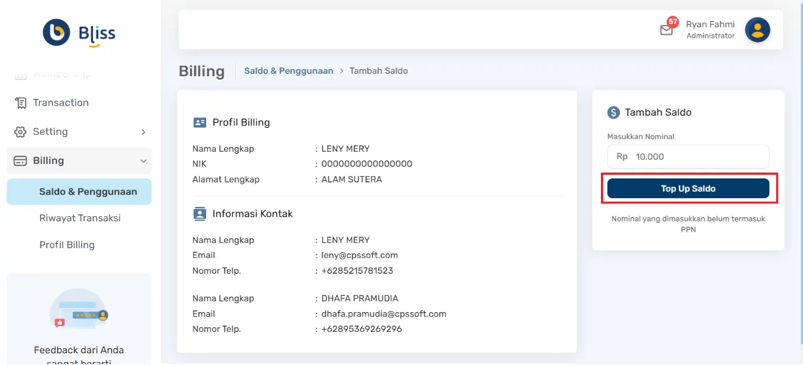Click the Informasi Kontak contact icon
This screenshot has height=365, width=803.
pyautogui.click(x=200, y=213)
